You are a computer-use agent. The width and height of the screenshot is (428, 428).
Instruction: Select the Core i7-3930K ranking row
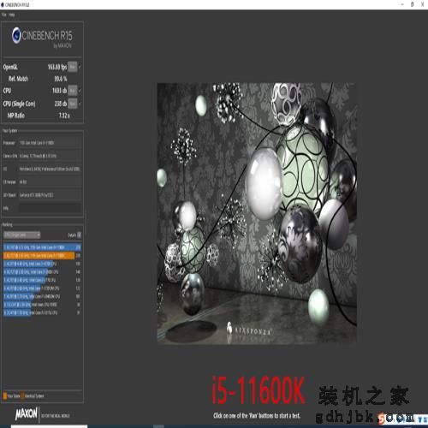click(42, 272)
